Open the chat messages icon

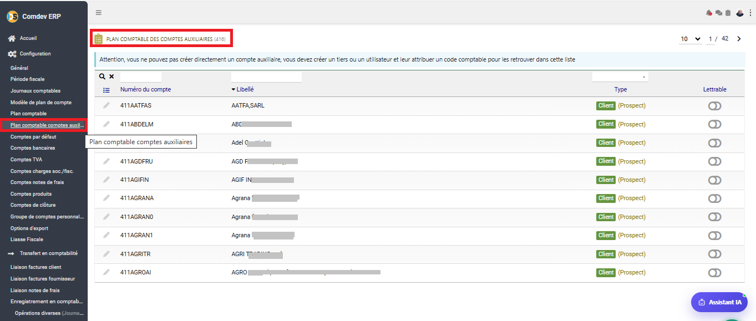pyautogui.click(x=719, y=13)
